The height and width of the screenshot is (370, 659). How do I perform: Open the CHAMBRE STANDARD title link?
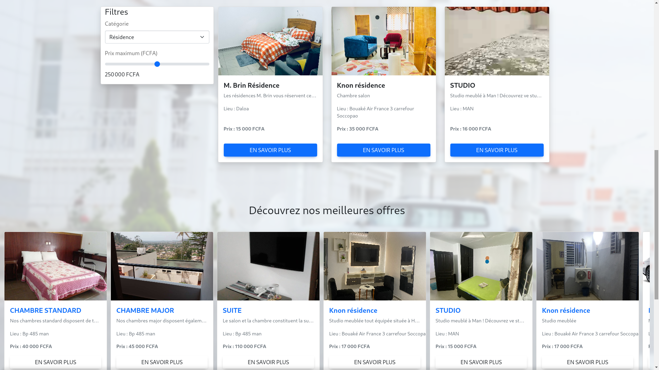pyautogui.click(x=46, y=310)
